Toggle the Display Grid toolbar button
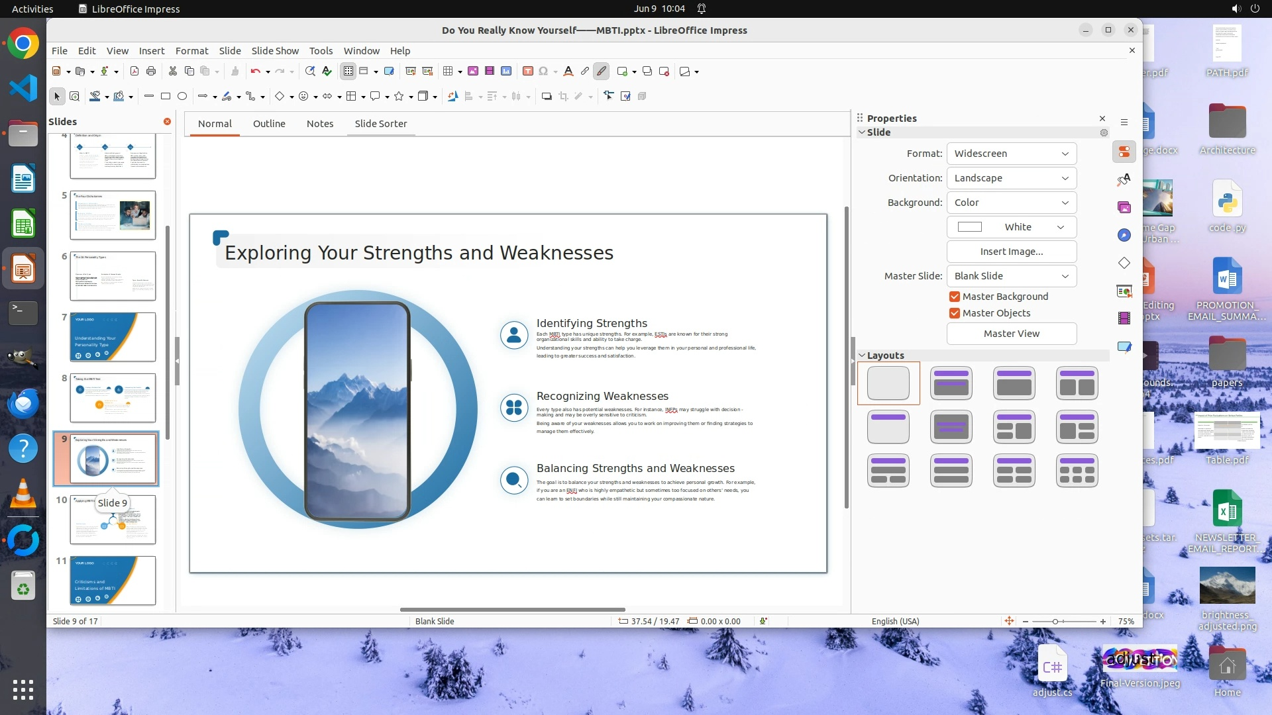Viewport: 1272px width, 715px height. coord(348,71)
